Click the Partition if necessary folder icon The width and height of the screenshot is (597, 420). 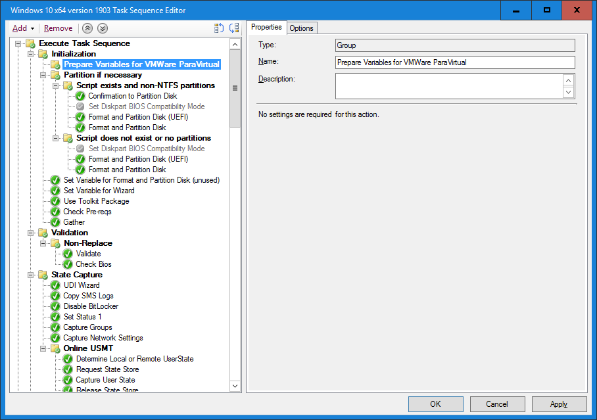click(56, 75)
